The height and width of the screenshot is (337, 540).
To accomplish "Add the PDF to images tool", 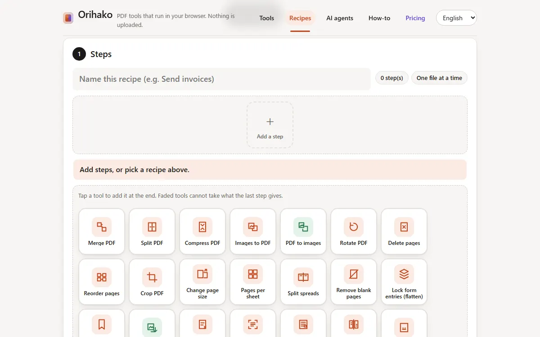I will (x=303, y=231).
